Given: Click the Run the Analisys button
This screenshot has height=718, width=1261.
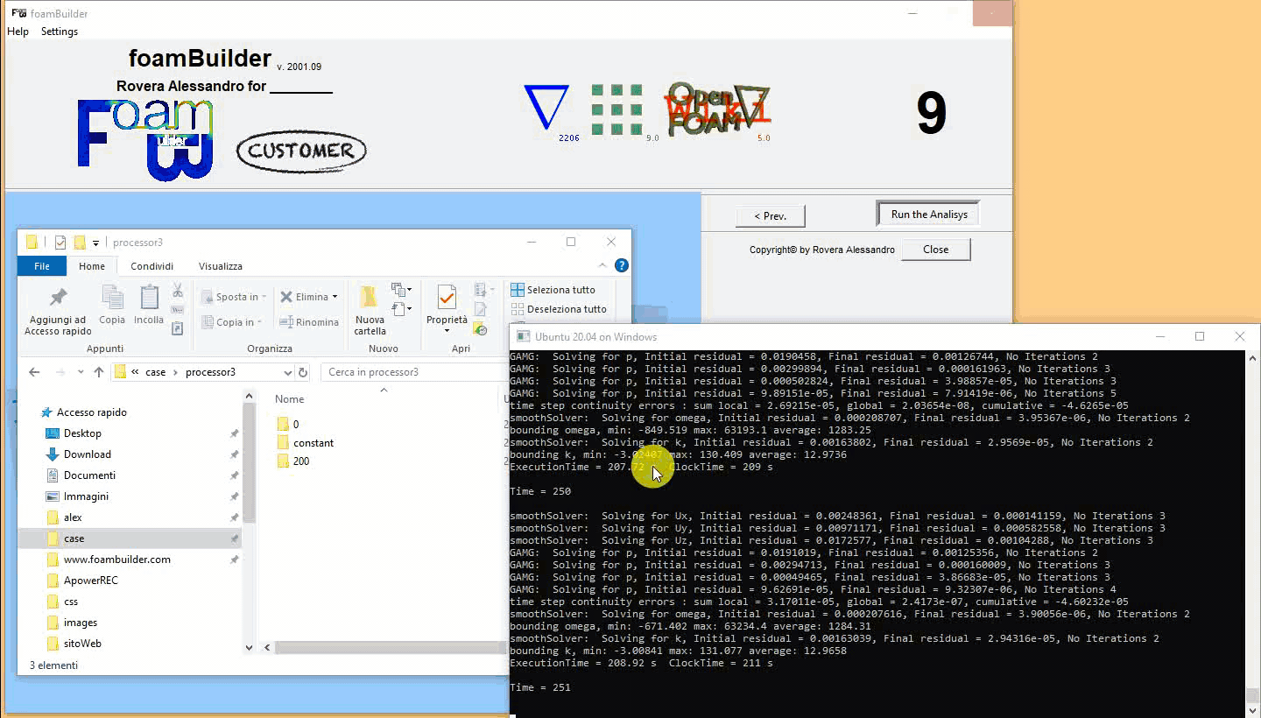Looking at the screenshot, I should 929,215.
